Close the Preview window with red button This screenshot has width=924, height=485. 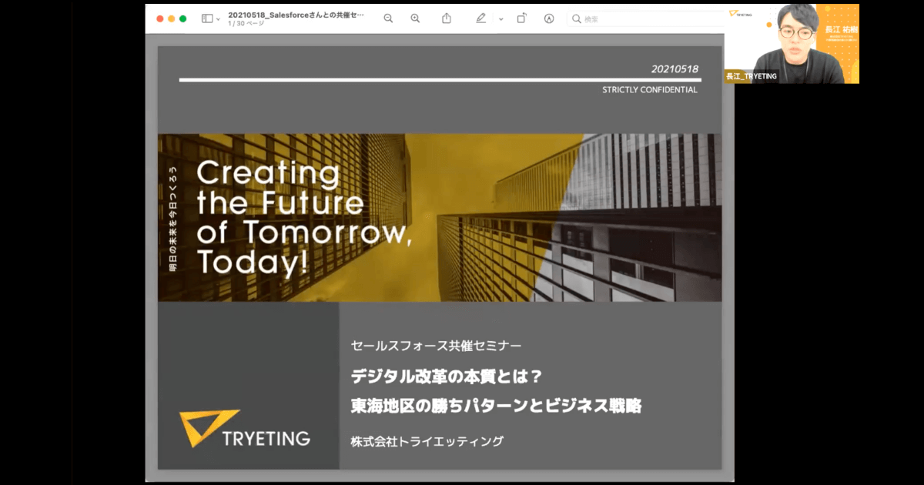(160, 18)
